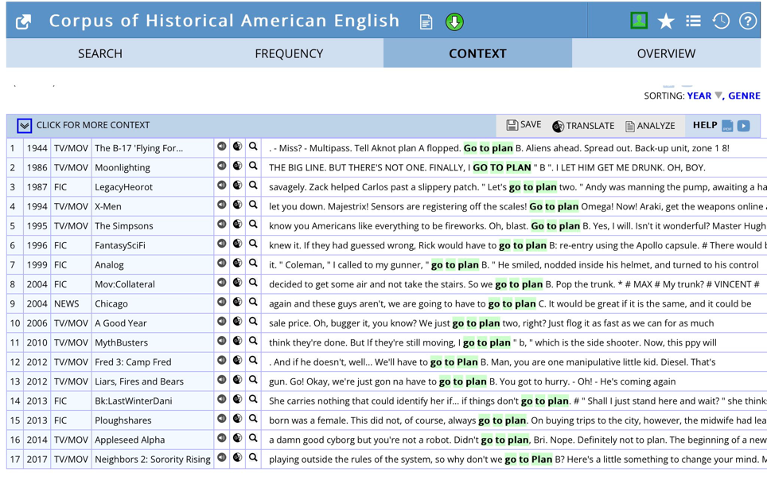
Task: Click the ANALYZE button
Action: 650,126
